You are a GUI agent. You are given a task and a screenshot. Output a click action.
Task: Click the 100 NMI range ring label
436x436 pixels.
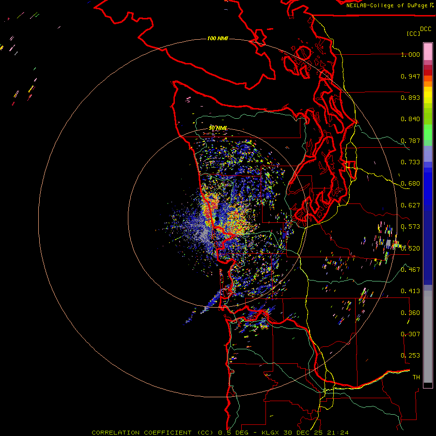(218, 38)
